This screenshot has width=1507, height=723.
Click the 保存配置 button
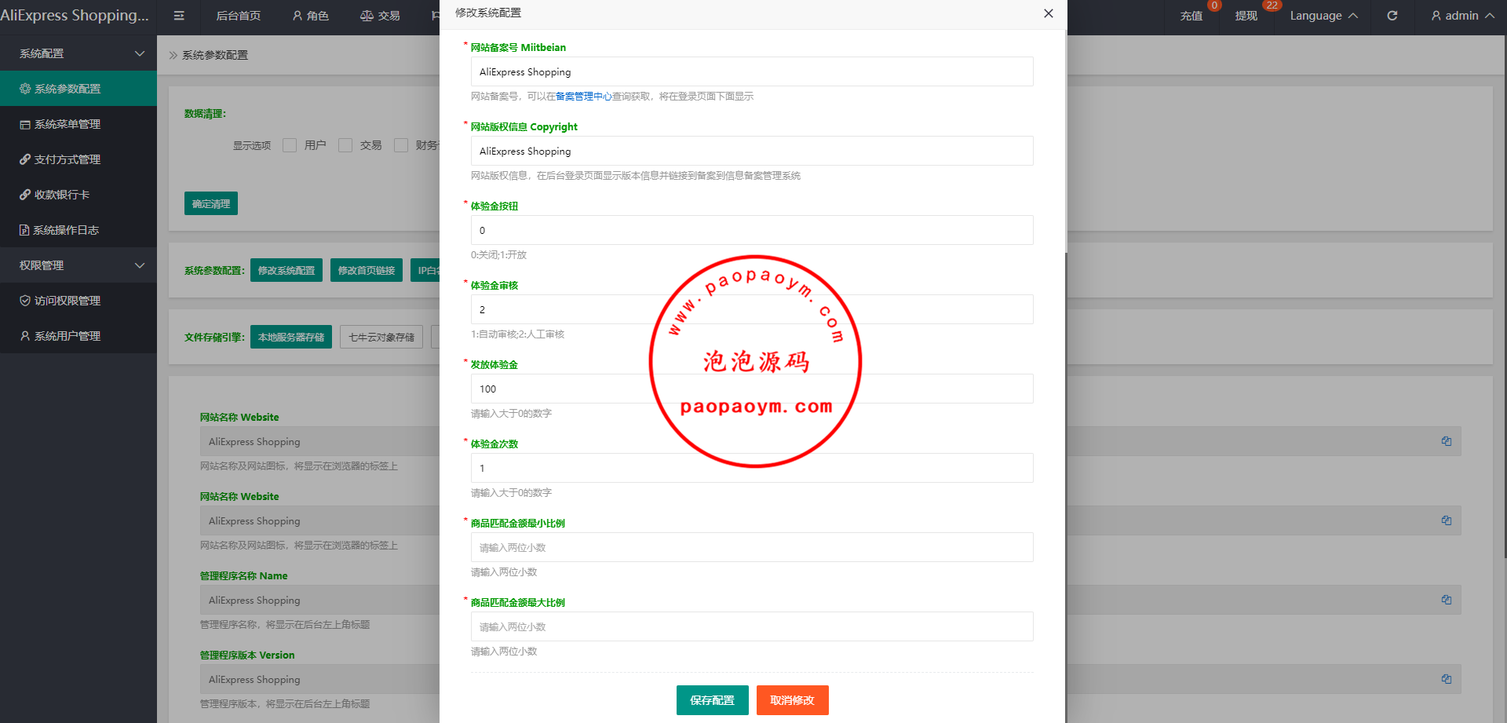pyautogui.click(x=712, y=700)
